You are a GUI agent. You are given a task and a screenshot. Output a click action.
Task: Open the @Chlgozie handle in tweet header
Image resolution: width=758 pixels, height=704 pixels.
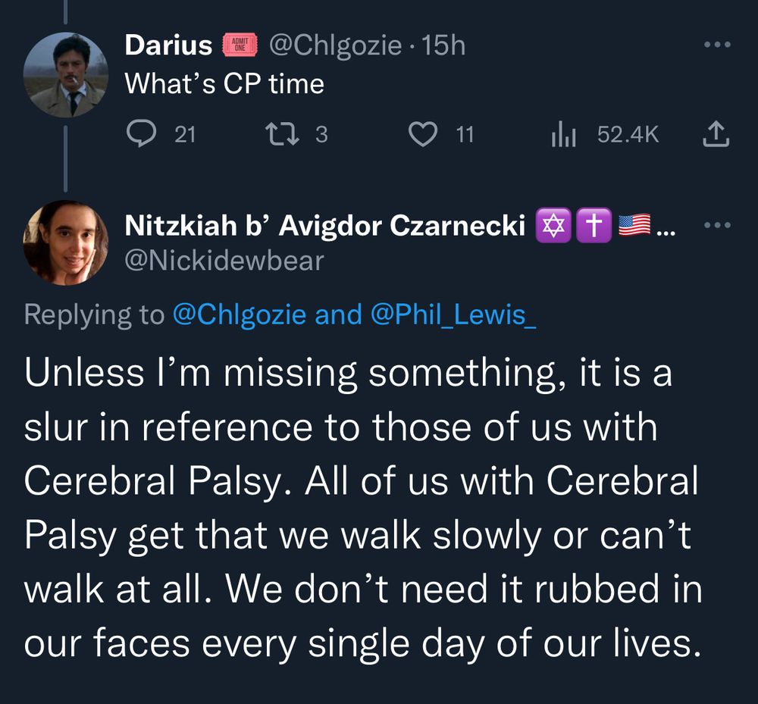(x=334, y=46)
